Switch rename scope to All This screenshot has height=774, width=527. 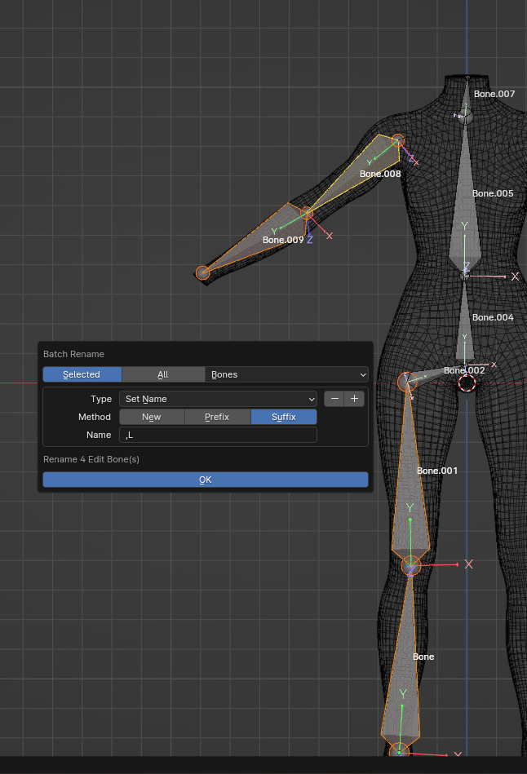coord(163,374)
